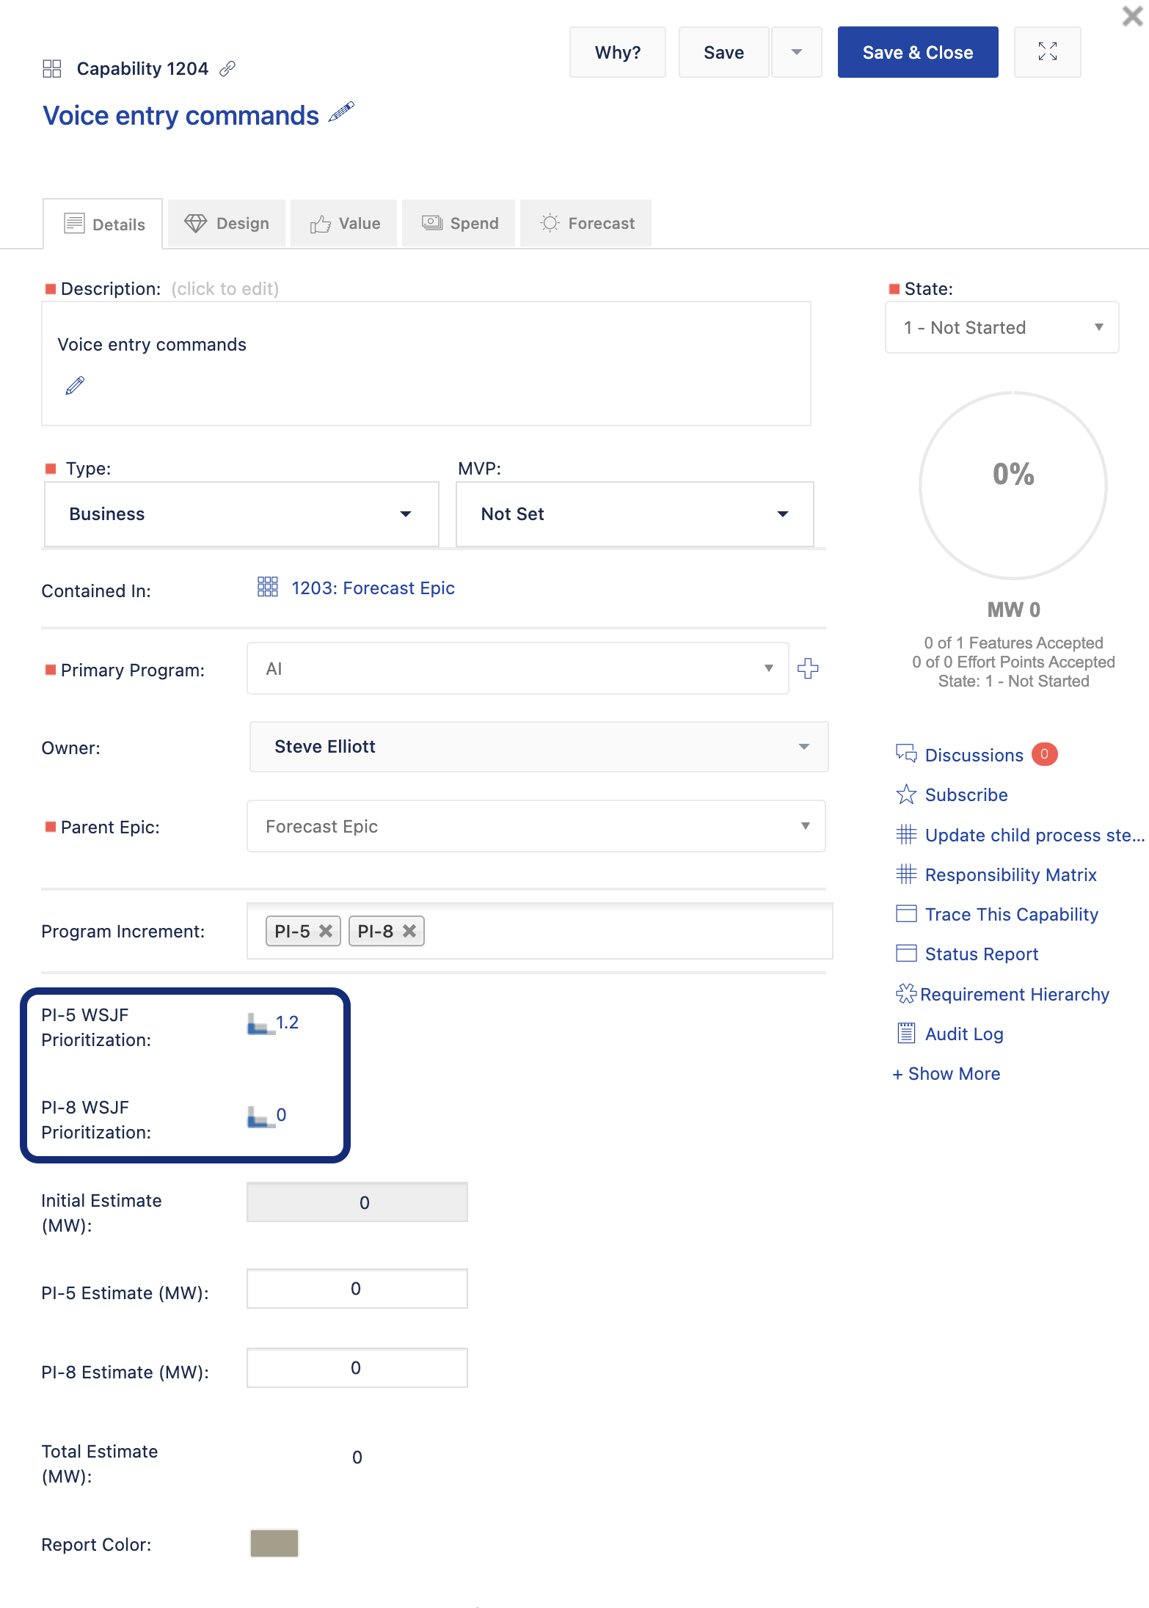Open the Design tab
The width and height of the screenshot is (1149, 1608).
point(226,223)
